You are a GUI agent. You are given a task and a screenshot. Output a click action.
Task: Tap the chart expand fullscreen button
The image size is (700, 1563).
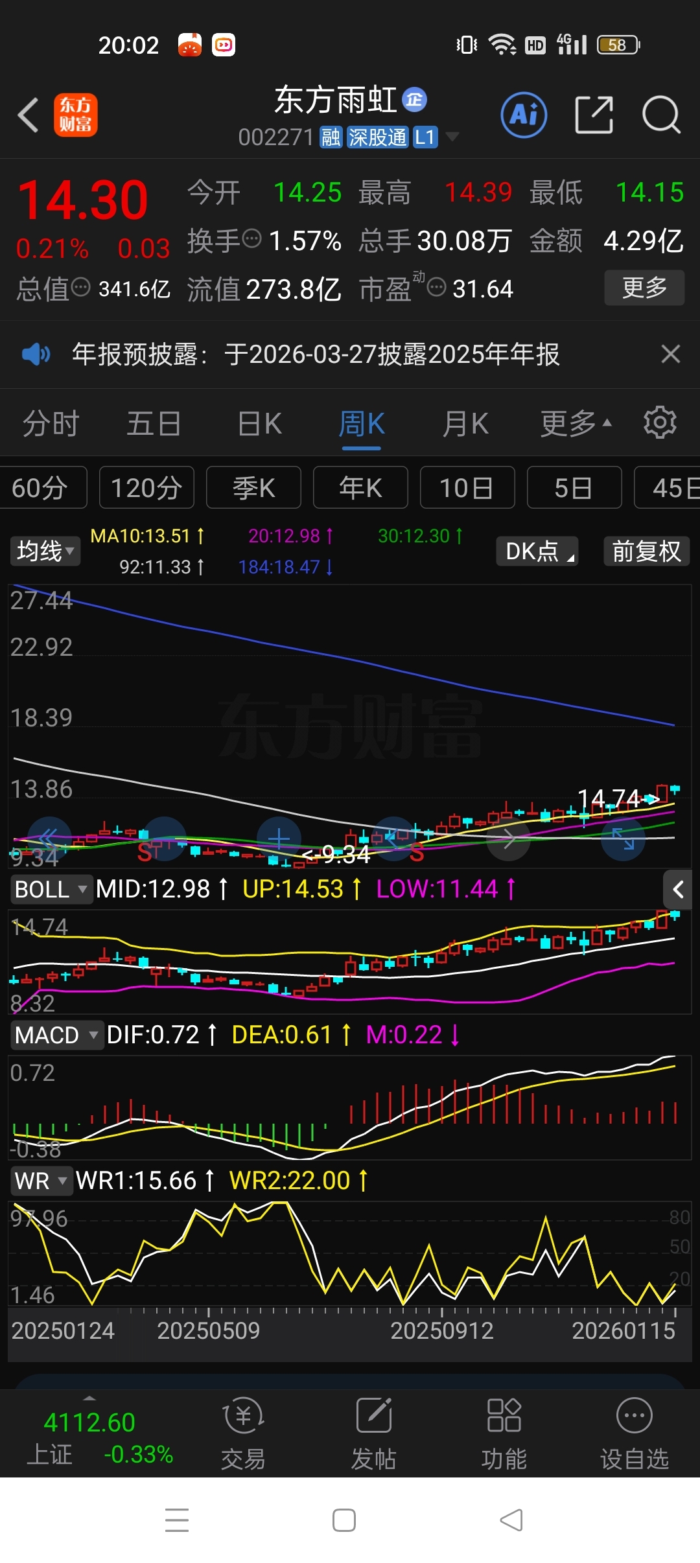pos(624,839)
